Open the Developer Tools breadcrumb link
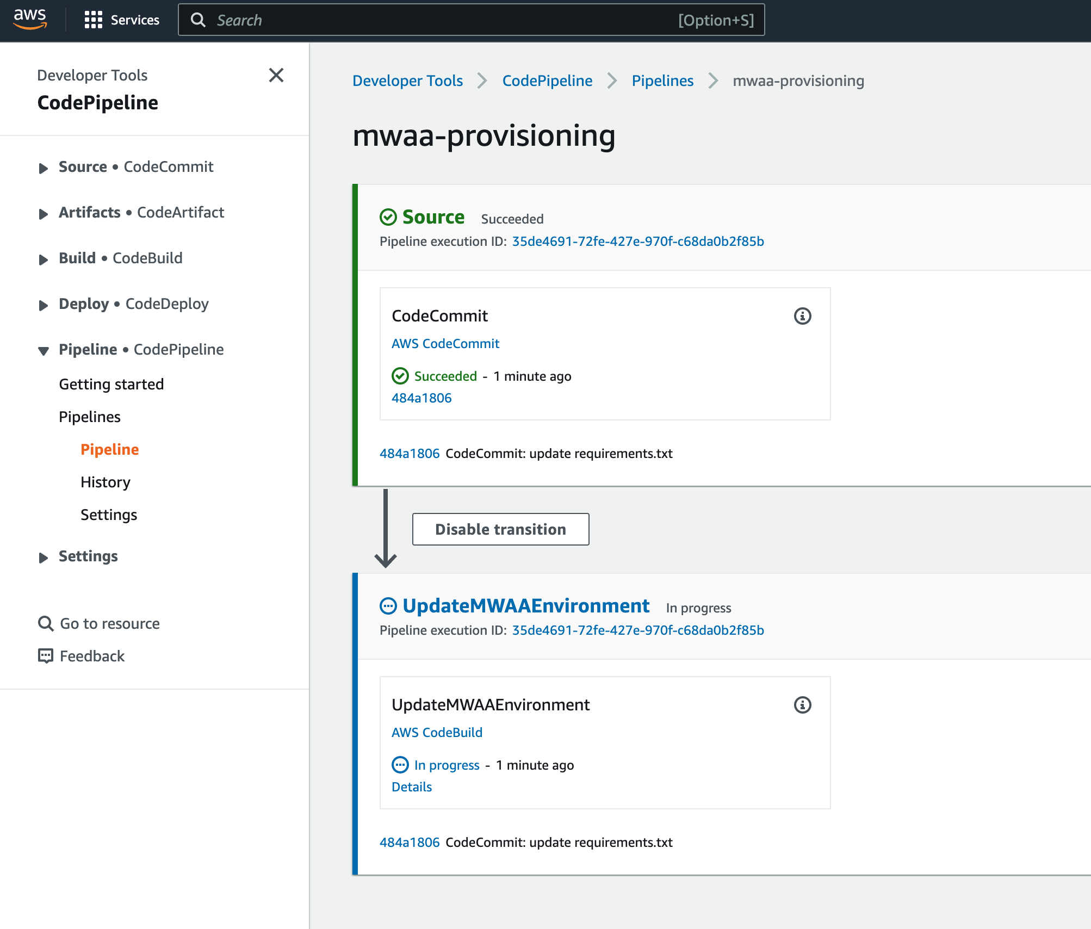This screenshot has width=1091, height=929. pos(408,80)
